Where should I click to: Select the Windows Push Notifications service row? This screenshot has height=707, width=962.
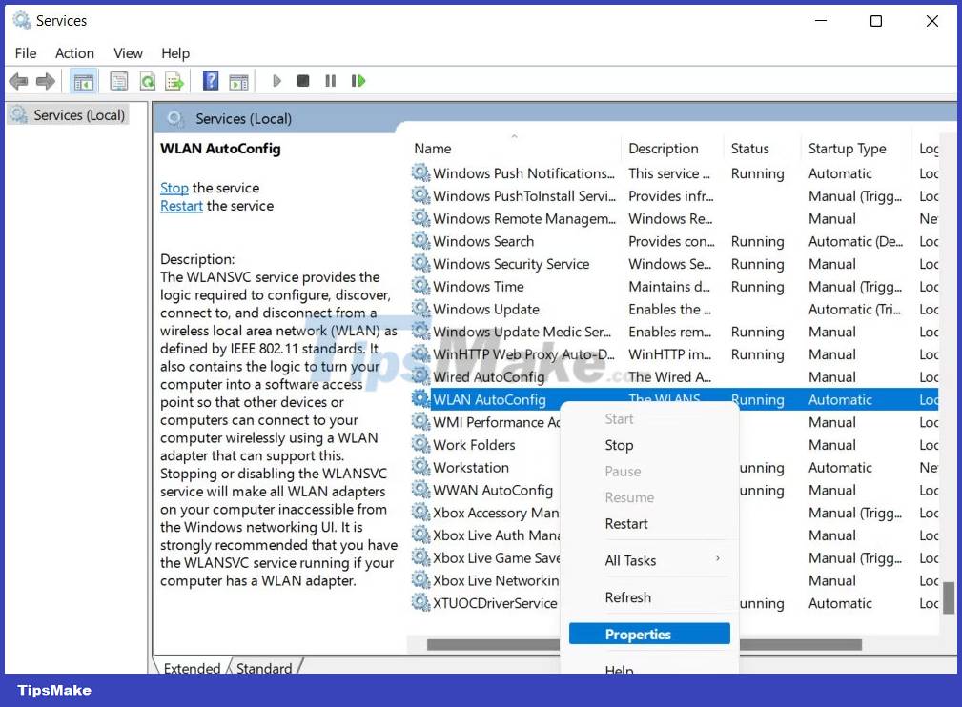[x=673, y=173]
